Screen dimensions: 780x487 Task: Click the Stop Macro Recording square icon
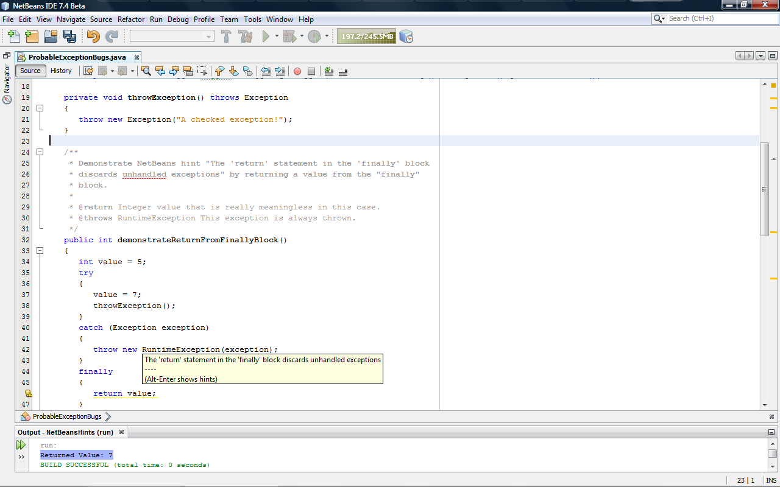[311, 71]
